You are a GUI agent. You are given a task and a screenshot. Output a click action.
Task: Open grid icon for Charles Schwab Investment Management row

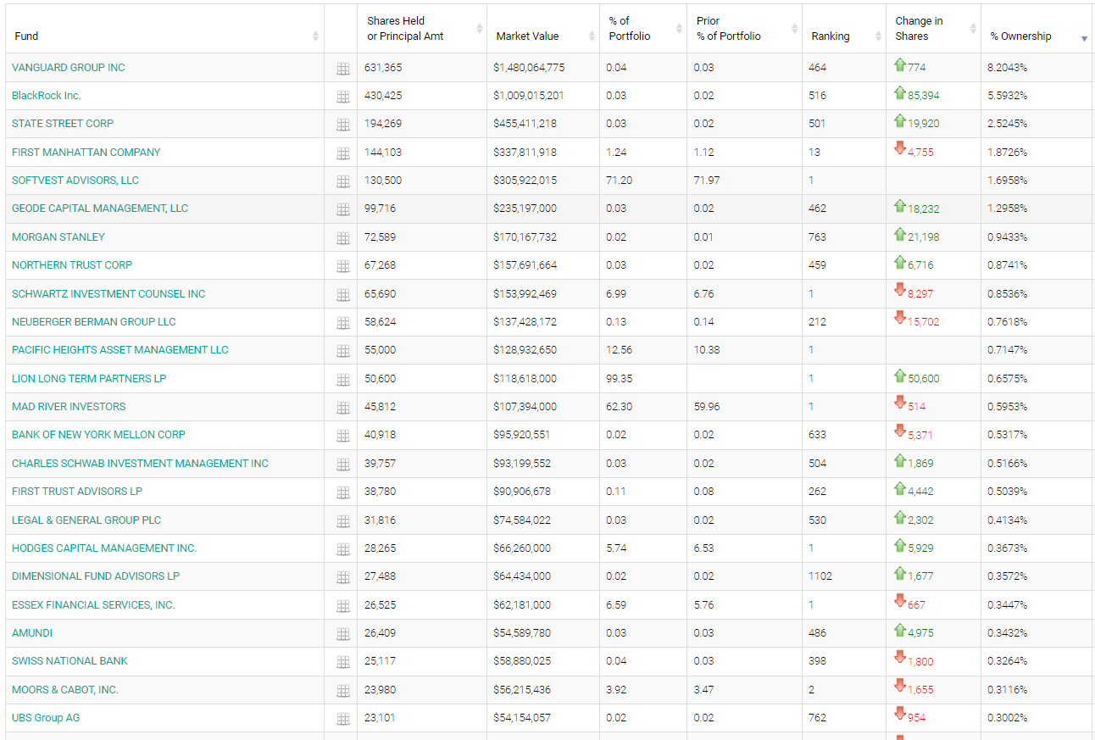[x=343, y=465]
